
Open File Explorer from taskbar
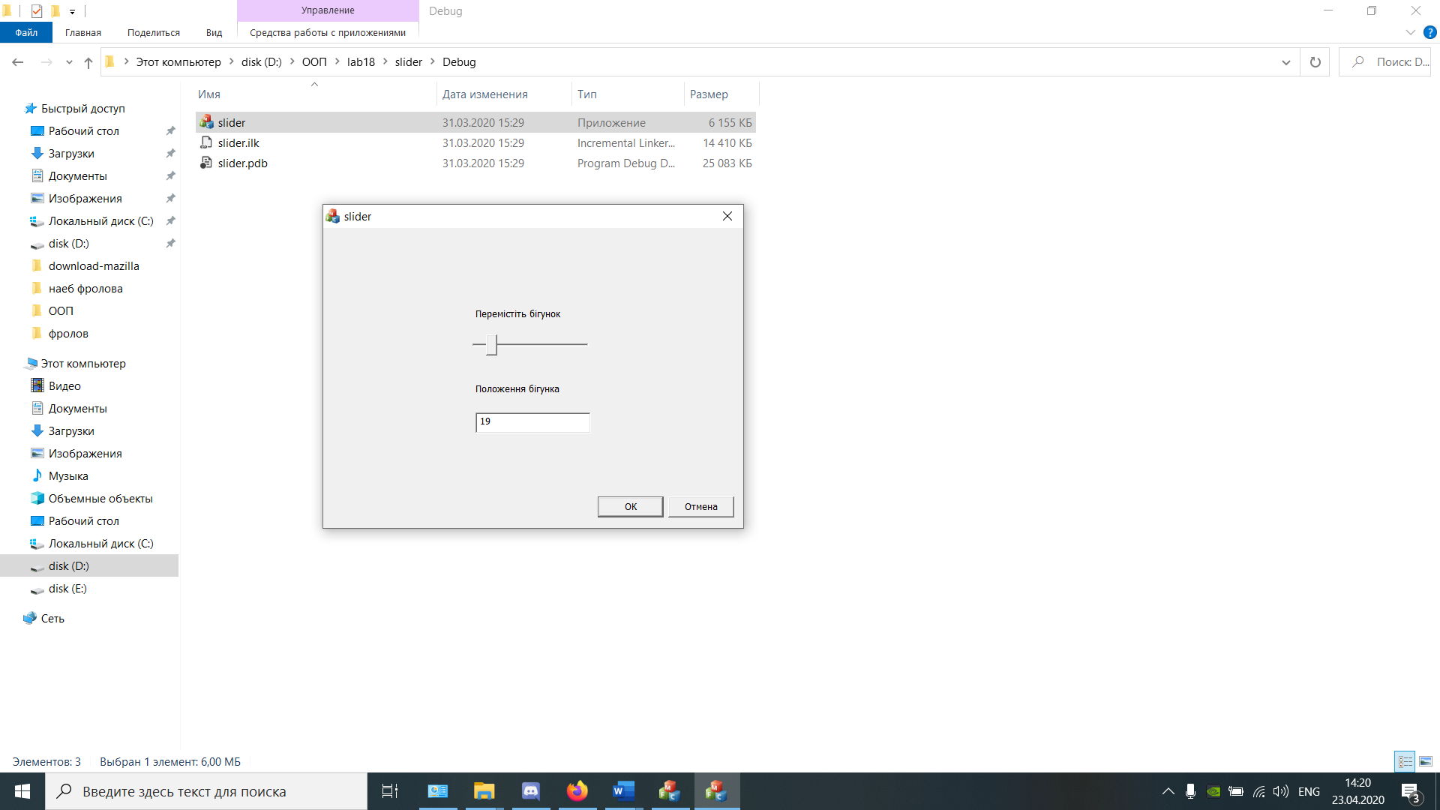484,791
